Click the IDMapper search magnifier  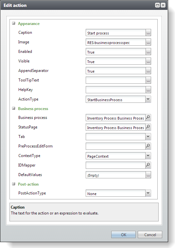(148, 165)
